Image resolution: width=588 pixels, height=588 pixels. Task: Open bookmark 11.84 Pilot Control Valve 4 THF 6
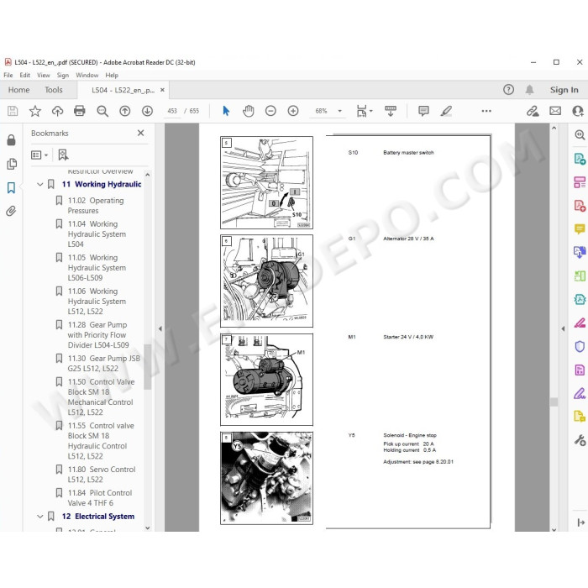(100, 498)
